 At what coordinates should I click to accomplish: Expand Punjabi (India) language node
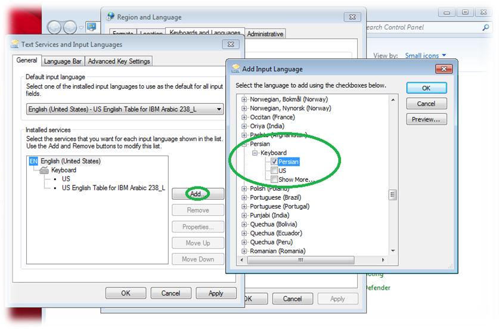coord(244,215)
